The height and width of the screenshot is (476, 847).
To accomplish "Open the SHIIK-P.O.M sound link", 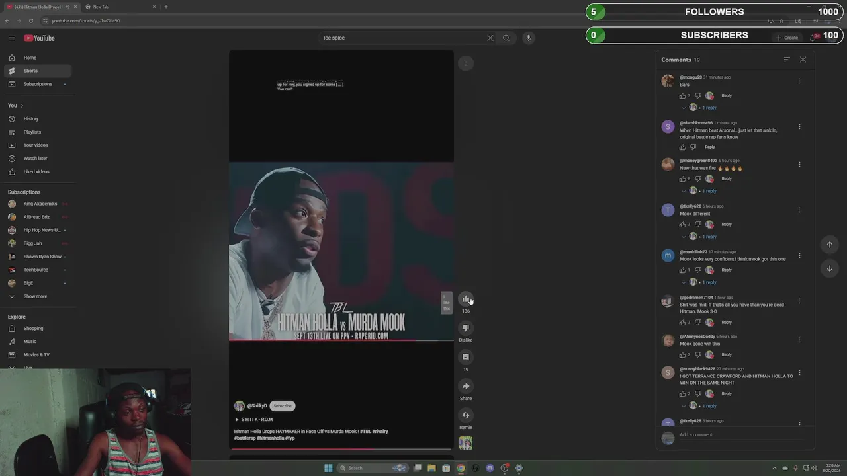I will click(254, 420).
